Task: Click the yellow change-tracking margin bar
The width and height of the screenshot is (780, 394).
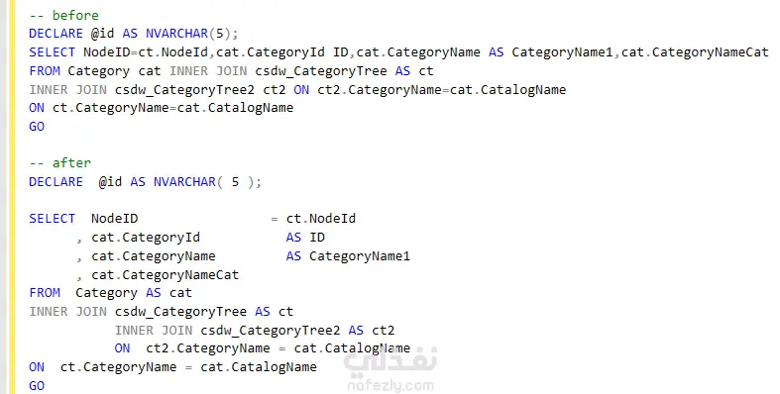Action: (12, 197)
